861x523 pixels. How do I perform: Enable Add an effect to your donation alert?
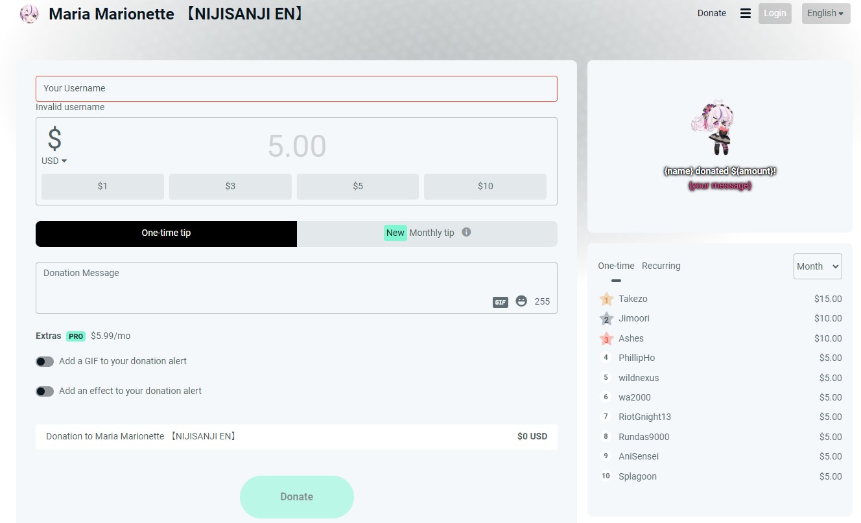click(45, 391)
